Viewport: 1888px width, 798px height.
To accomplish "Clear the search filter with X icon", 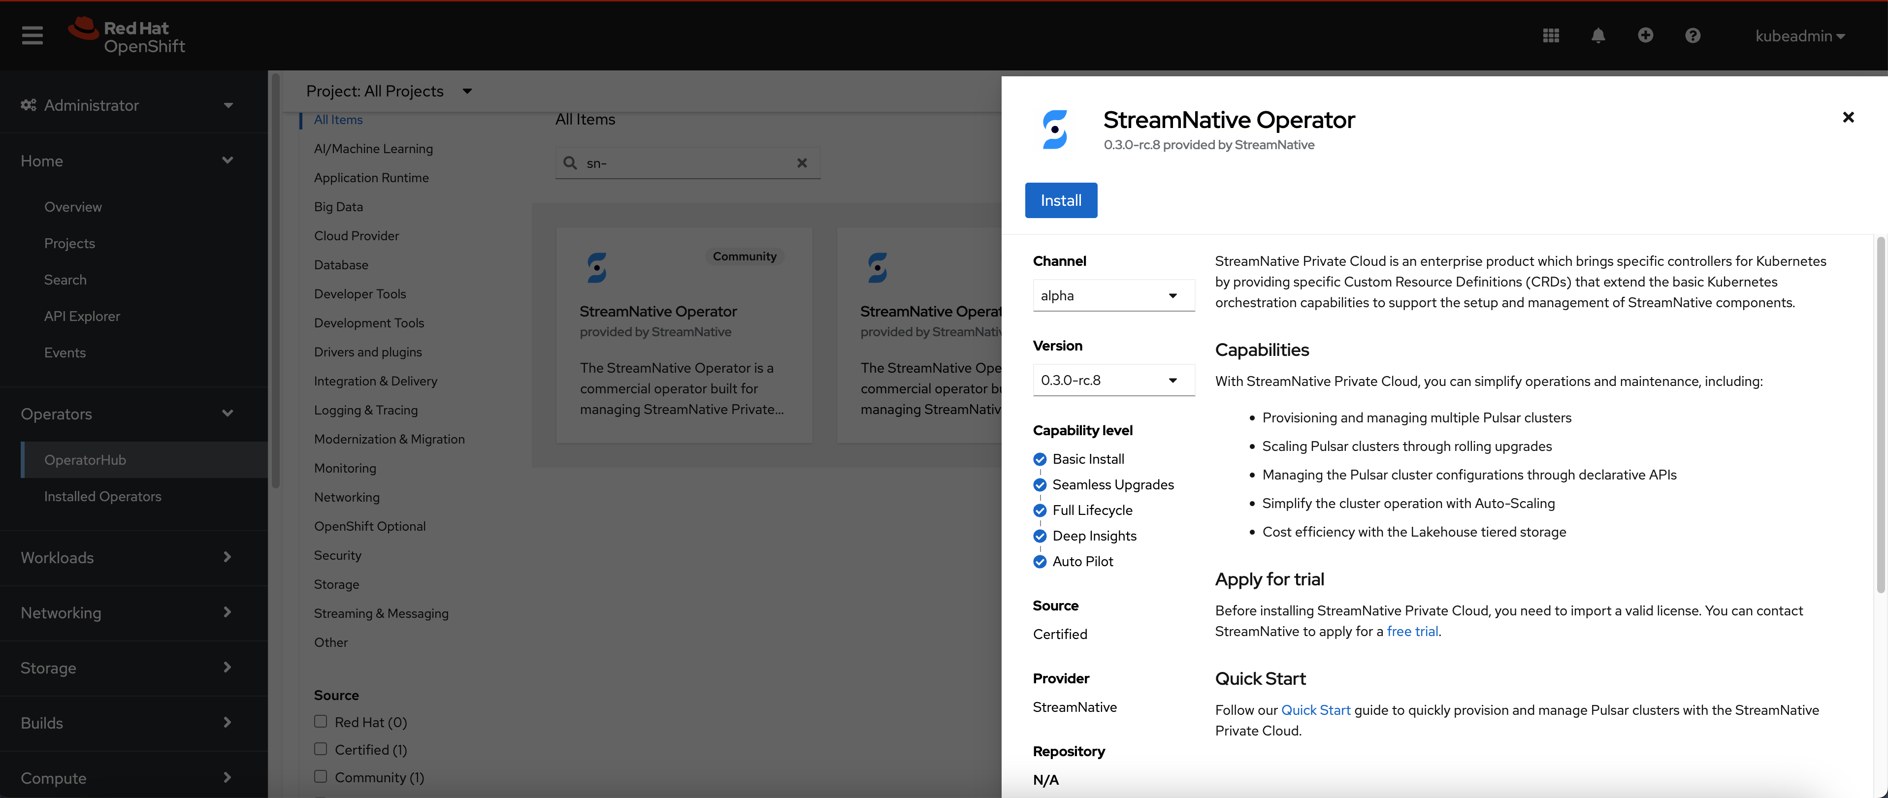I will (x=802, y=162).
